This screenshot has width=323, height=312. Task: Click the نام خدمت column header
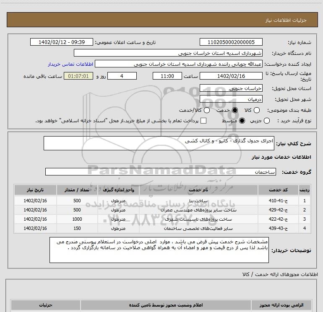point(198,190)
